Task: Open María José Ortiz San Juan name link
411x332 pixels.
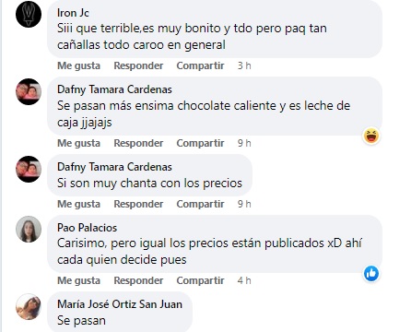Action: 120,304
